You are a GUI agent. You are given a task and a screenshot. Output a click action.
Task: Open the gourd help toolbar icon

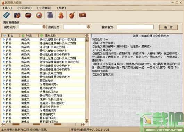pos(61,15)
